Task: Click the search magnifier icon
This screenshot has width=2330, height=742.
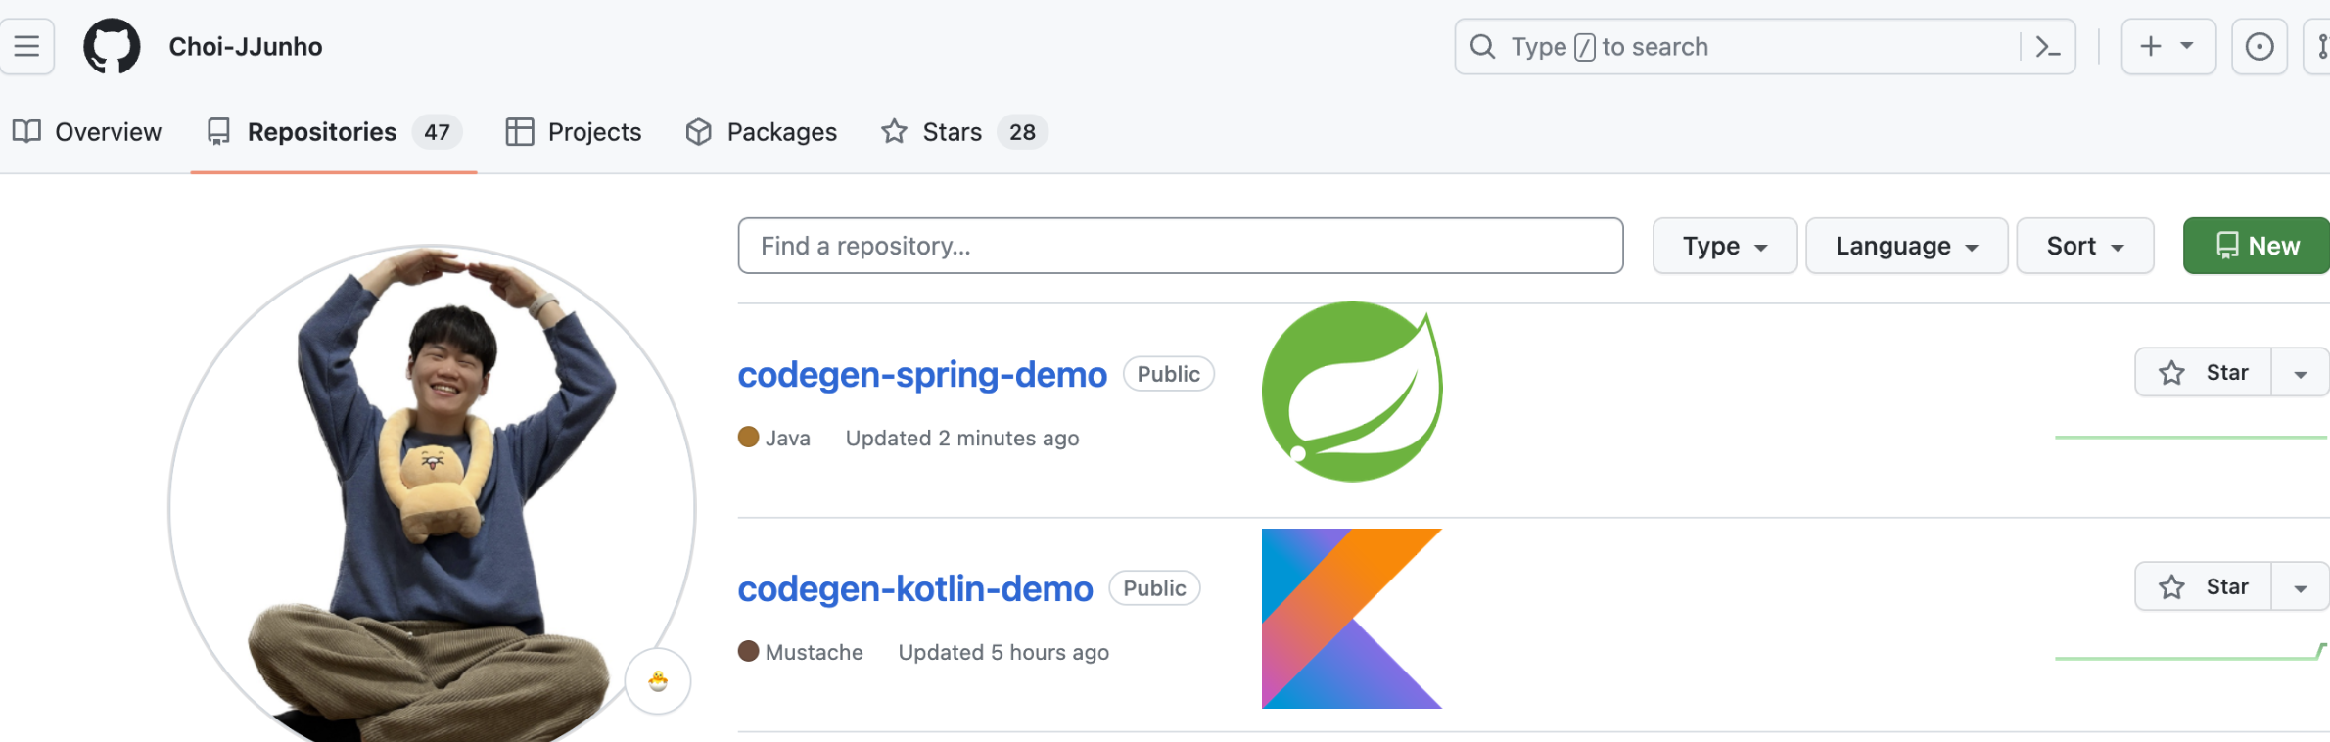Action: pos(1482,47)
